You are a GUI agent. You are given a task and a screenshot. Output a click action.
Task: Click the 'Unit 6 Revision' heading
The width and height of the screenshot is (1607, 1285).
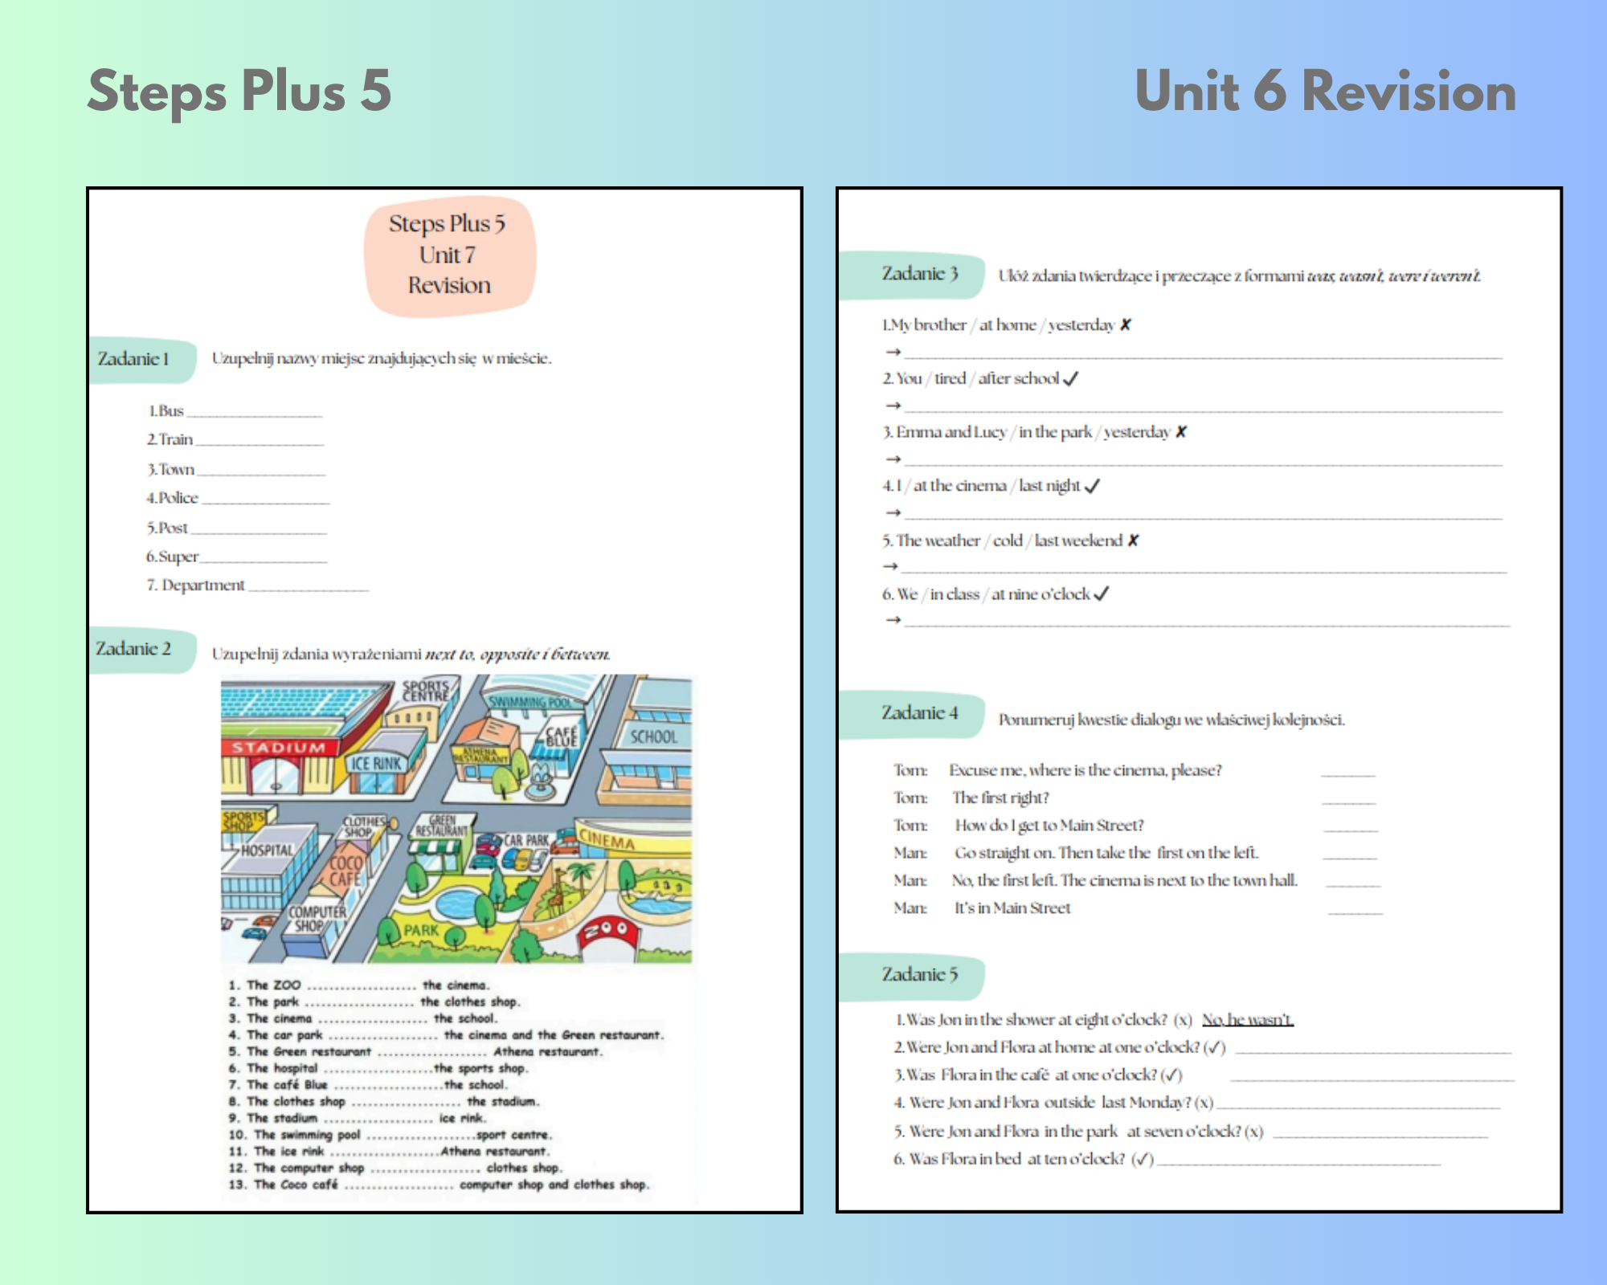[x=1325, y=92]
